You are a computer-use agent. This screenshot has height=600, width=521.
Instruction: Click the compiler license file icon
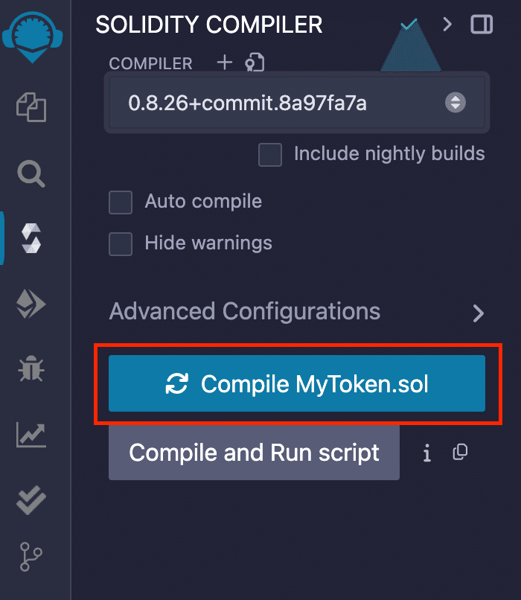[255, 63]
